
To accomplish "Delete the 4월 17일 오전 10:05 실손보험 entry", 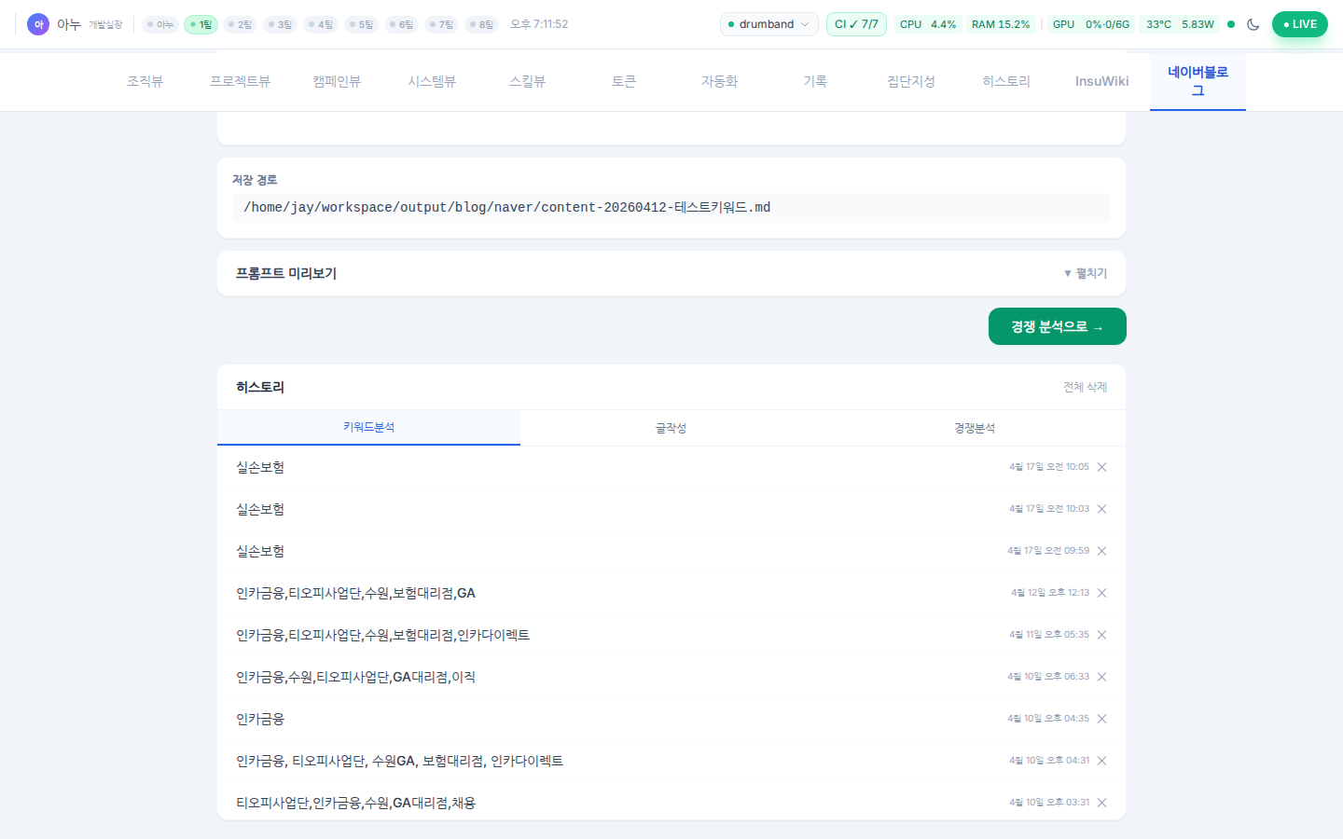I will coord(1101,467).
